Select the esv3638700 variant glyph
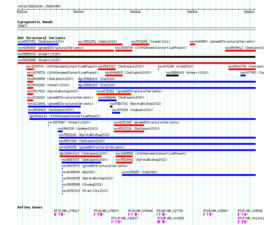This screenshot has width=264, height=225. (31, 69)
